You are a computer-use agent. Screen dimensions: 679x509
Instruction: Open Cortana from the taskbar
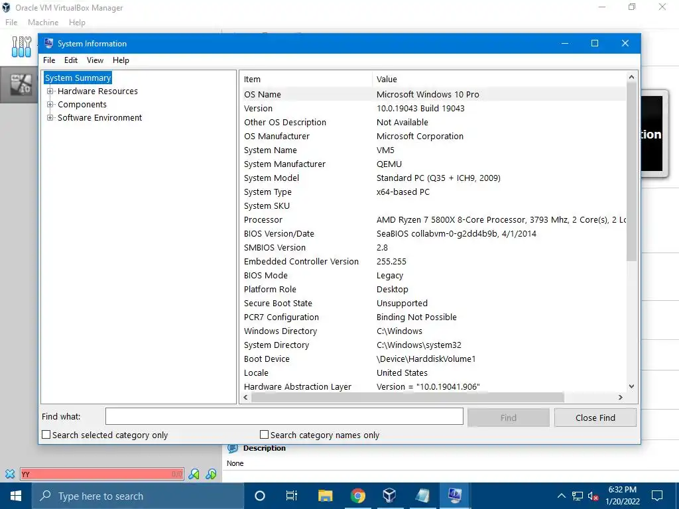point(260,496)
